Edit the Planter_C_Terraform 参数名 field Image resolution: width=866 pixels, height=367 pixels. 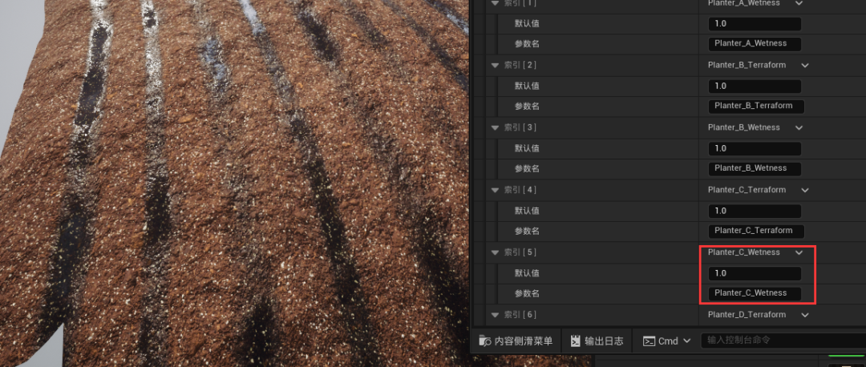(756, 231)
